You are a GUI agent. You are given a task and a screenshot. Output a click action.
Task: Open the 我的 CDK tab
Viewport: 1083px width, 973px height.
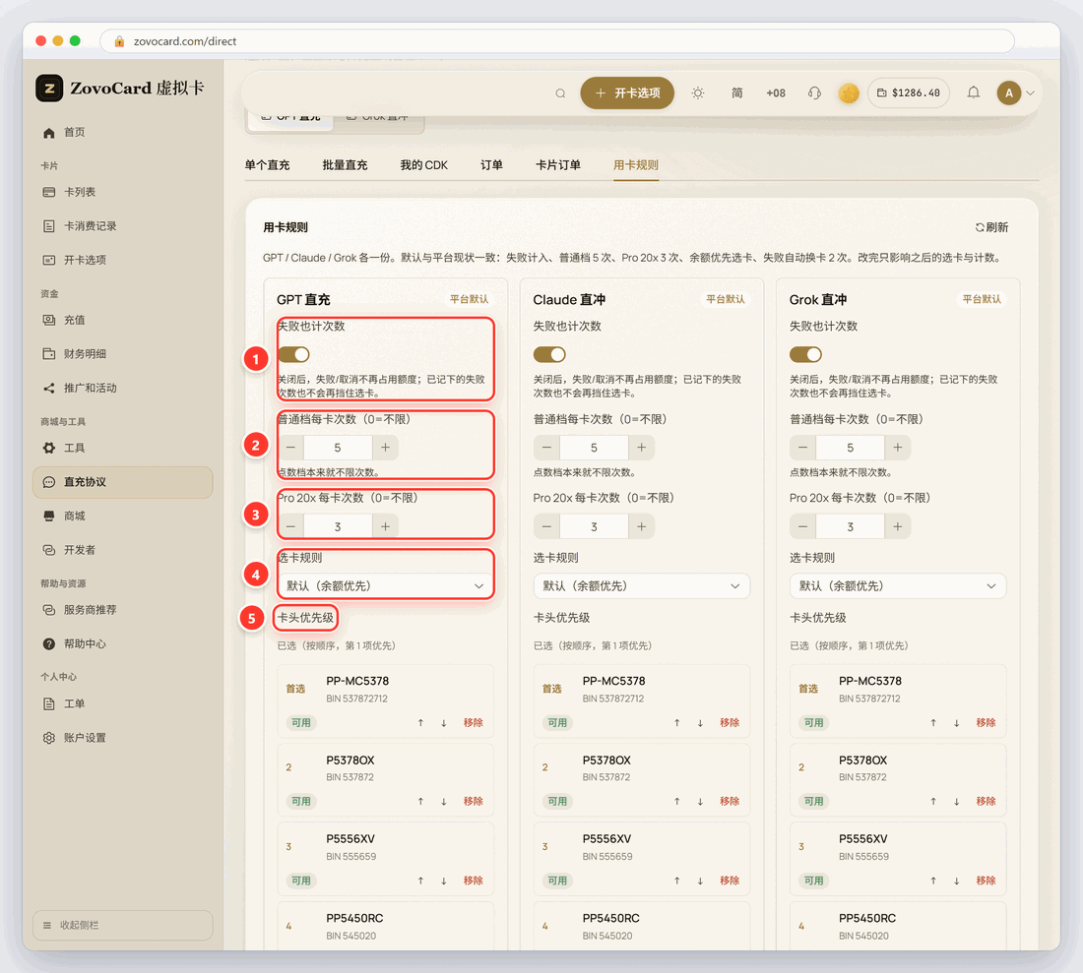click(x=424, y=165)
